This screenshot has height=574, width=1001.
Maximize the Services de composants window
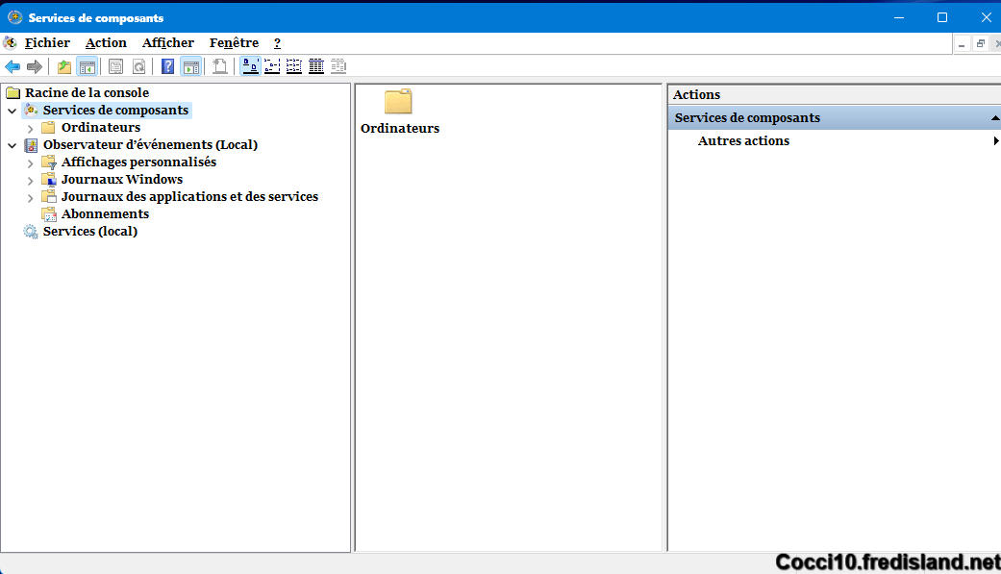click(941, 17)
